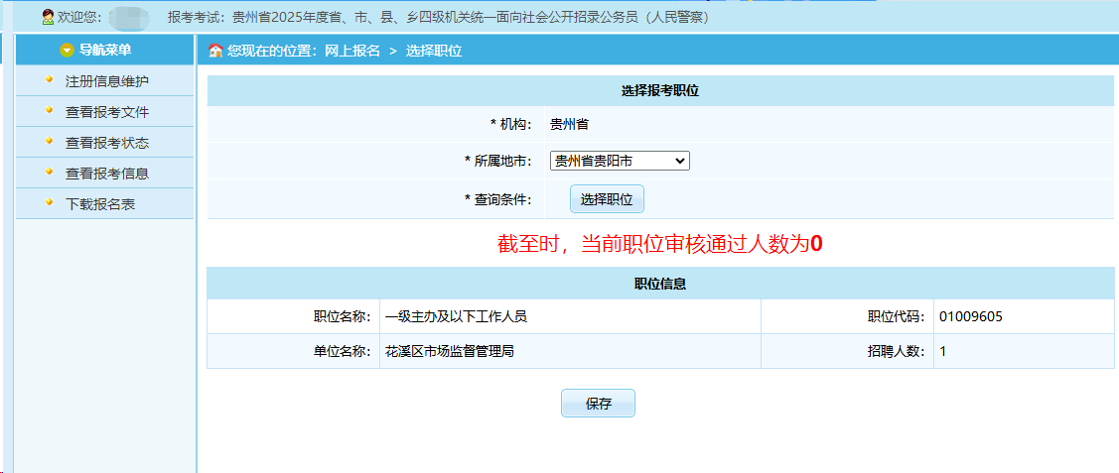
Task: Click the 导航菜单 header
Action: 105,50
